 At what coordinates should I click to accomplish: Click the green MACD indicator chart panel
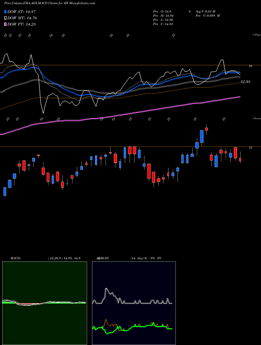(44, 303)
